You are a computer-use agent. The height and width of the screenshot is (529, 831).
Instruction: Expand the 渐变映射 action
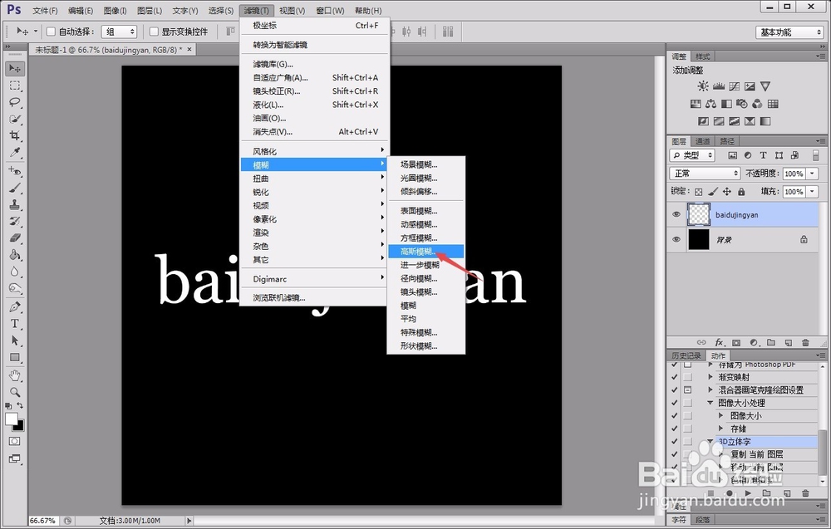711,377
